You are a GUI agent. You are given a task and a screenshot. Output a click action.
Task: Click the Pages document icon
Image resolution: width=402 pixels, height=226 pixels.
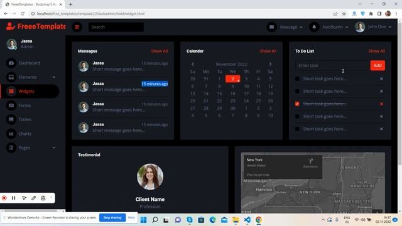(11, 148)
